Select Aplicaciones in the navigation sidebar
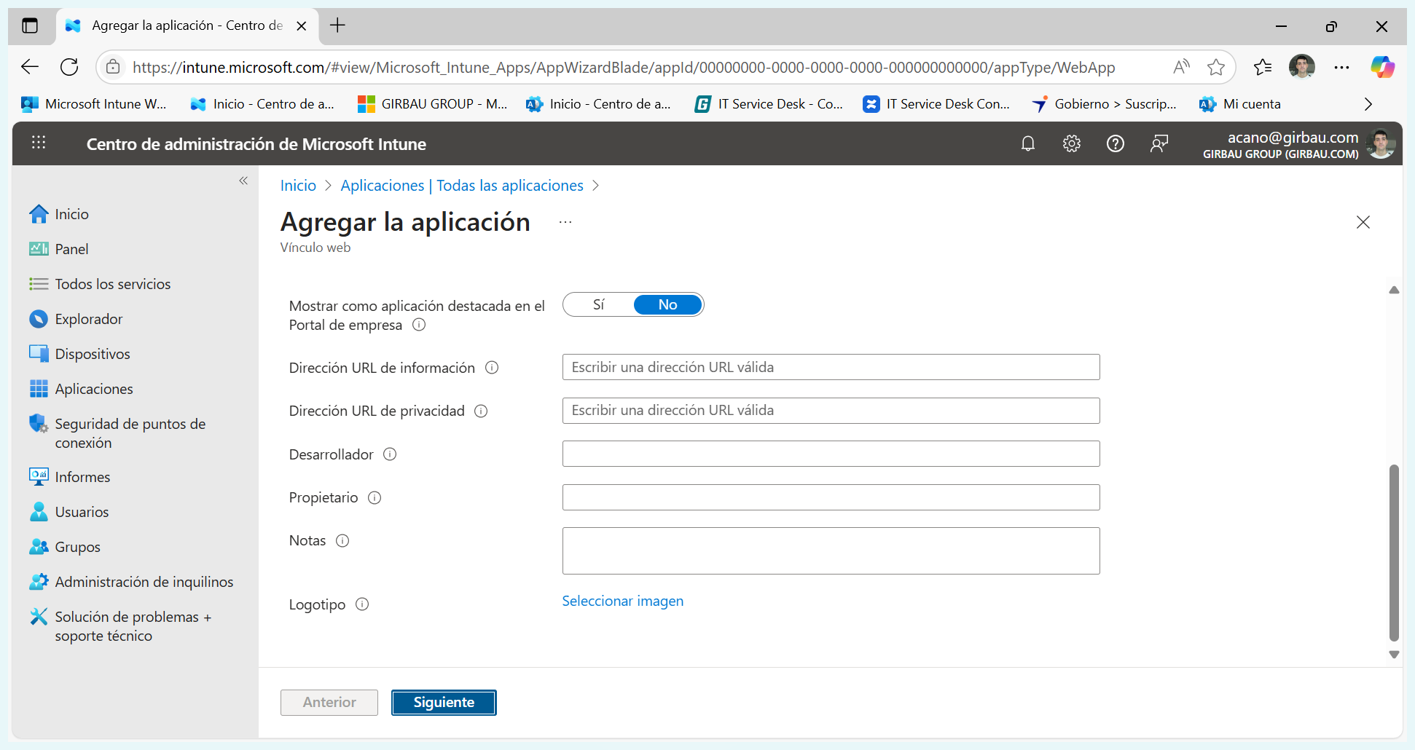1415x750 pixels. [94, 388]
